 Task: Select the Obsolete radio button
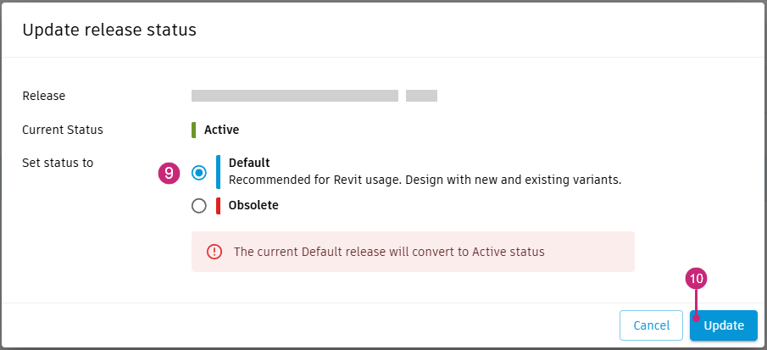pos(199,205)
